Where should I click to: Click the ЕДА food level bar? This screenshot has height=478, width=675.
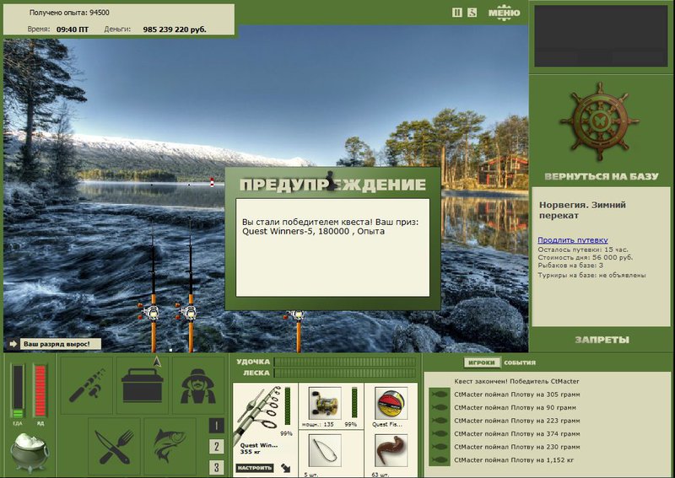[x=18, y=391]
